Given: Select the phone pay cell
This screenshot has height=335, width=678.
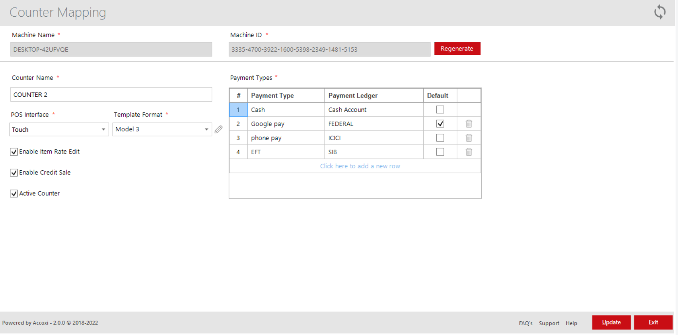Looking at the screenshot, I should 286,138.
